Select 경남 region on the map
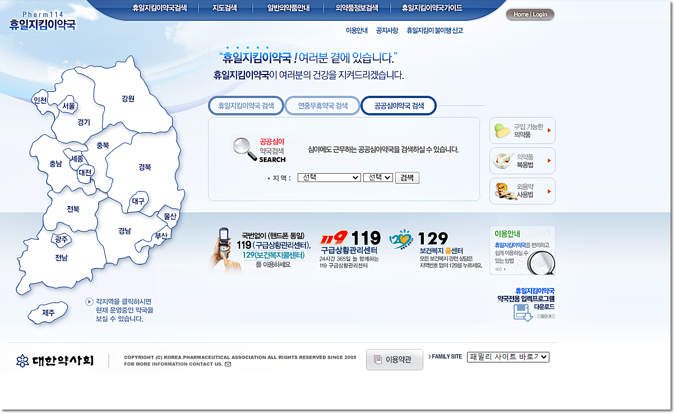Screen dimensions: 675x414 tap(124, 231)
